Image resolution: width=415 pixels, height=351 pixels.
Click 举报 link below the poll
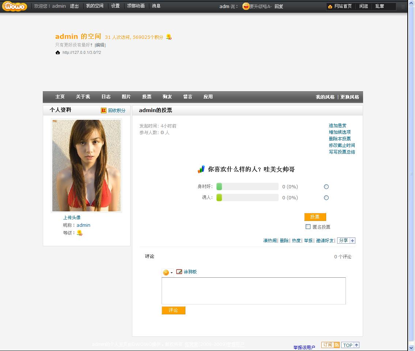(308, 241)
